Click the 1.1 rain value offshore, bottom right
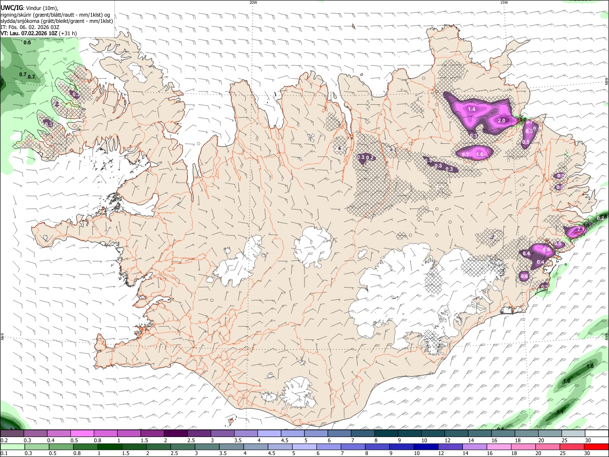 pyautogui.click(x=560, y=412)
